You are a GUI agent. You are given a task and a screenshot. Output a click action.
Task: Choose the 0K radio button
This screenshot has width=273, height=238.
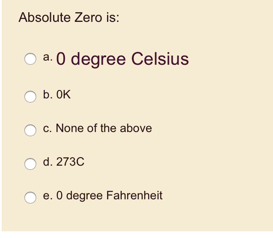click(x=29, y=97)
